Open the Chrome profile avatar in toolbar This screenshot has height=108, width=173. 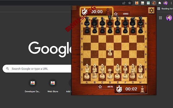pos(165,3)
